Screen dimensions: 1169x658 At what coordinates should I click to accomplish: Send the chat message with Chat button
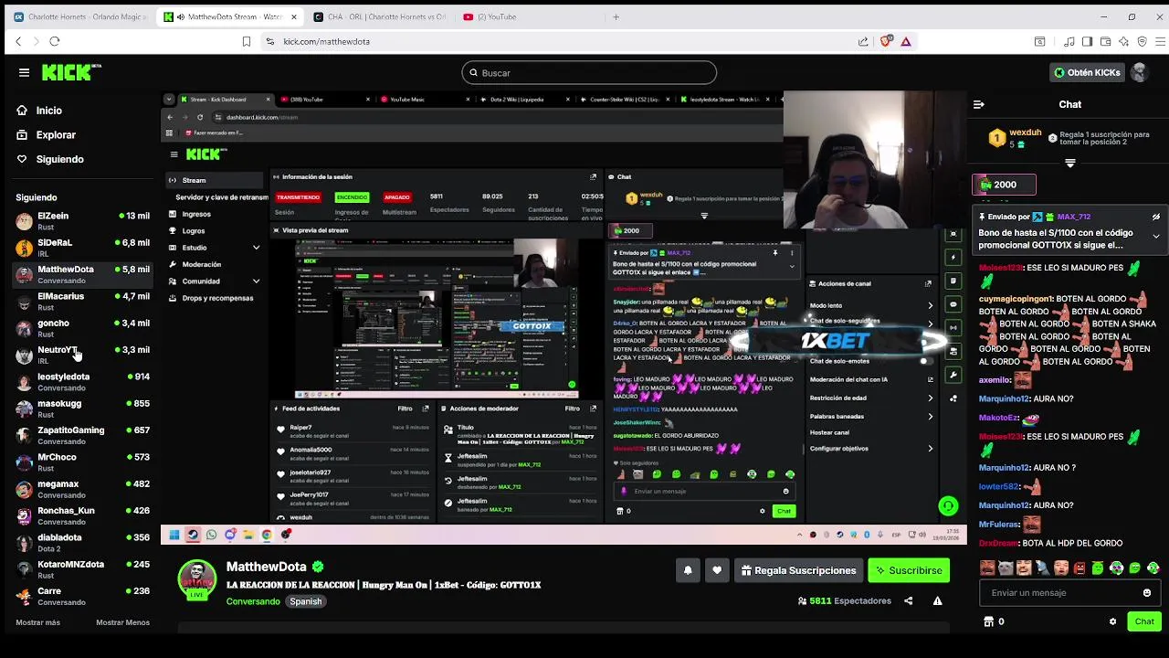1144,621
